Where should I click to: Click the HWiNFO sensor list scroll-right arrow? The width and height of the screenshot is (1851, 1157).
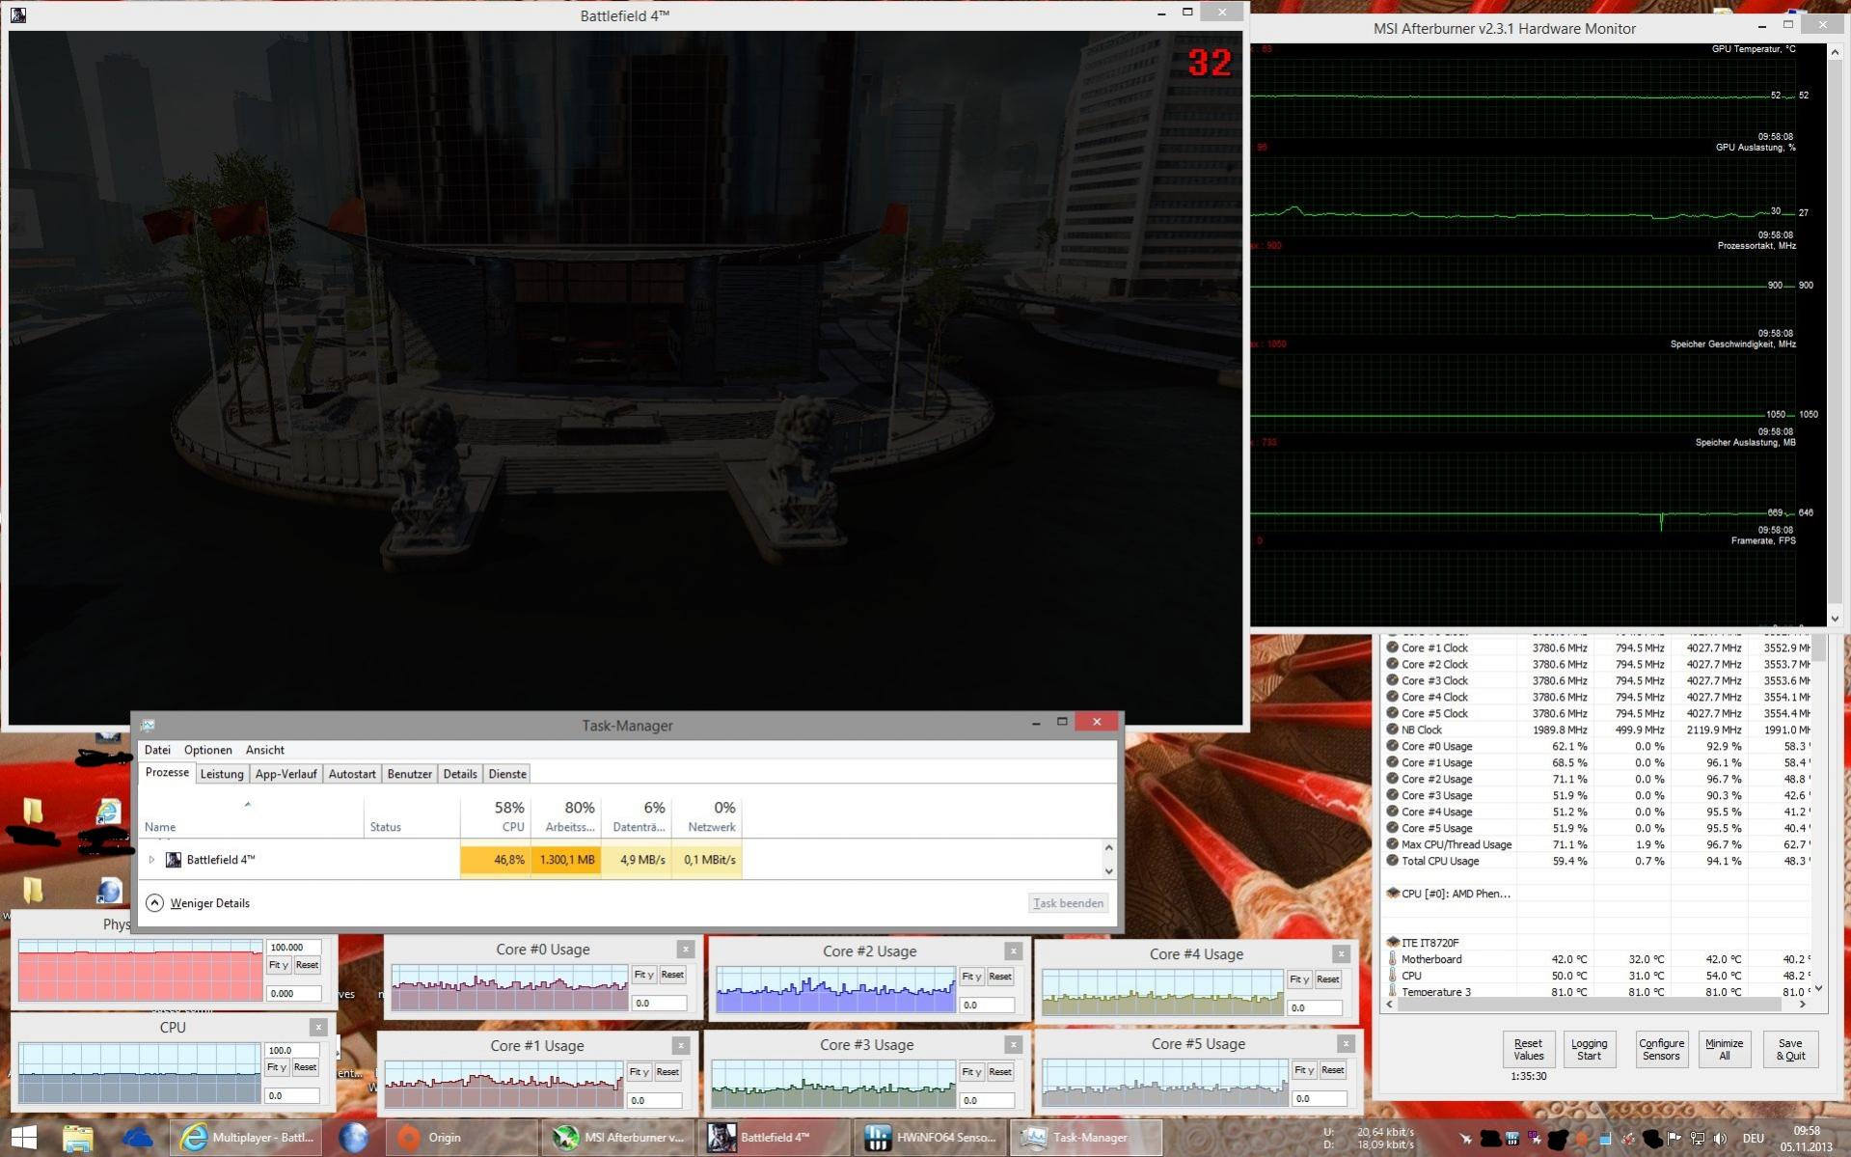tap(1802, 1005)
